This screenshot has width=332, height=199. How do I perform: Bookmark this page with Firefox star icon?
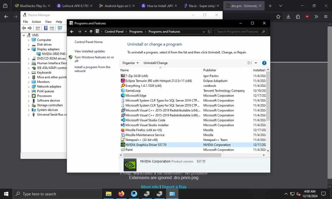[x=278, y=17]
